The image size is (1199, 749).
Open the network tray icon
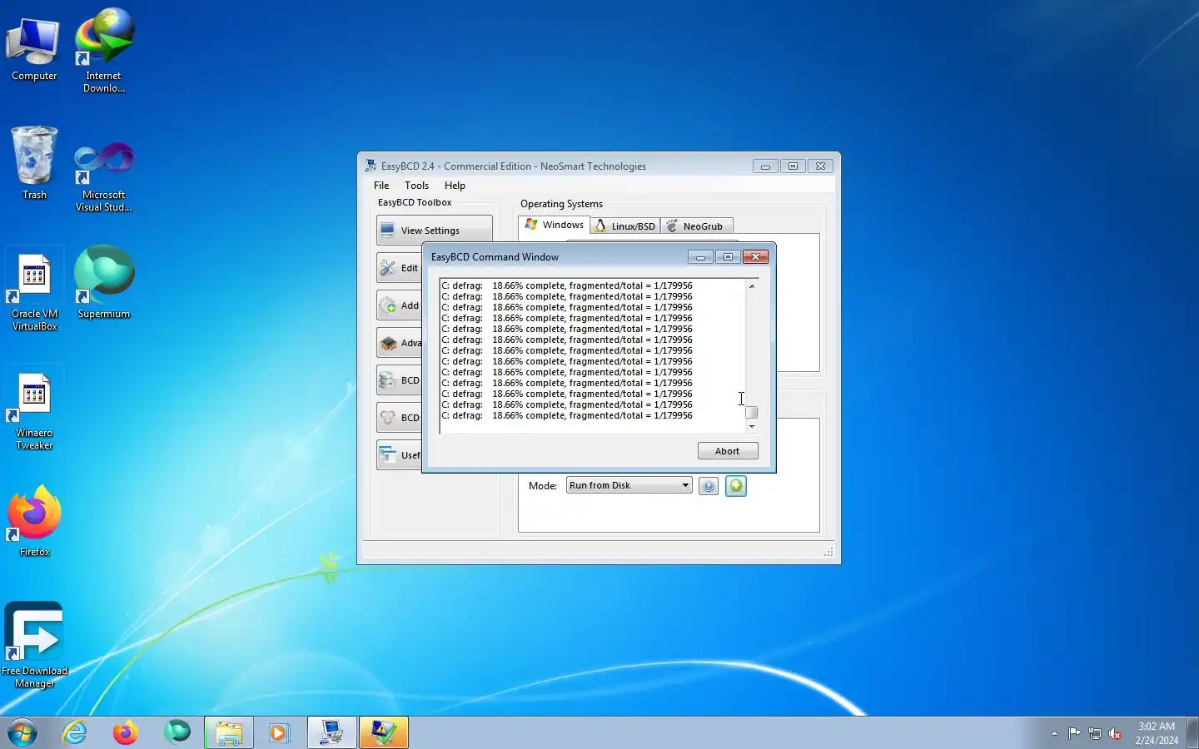pyautogui.click(x=1095, y=733)
